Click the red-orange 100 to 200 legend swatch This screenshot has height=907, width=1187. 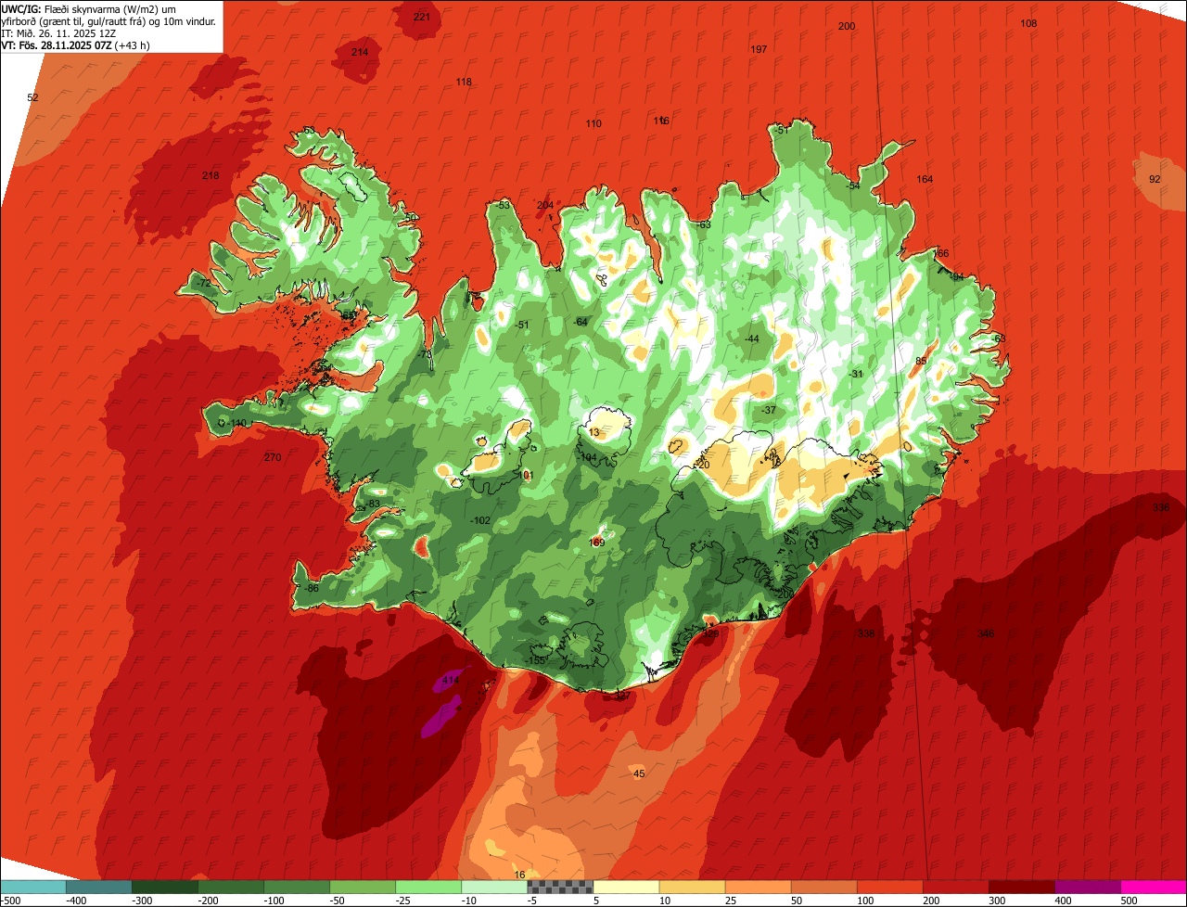pyautogui.click(x=888, y=887)
